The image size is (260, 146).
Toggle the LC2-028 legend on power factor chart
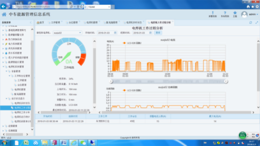click(132, 90)
